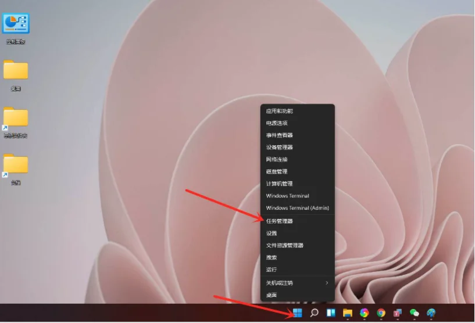Click the rightmost taskbar app icon

click(x=431, y=313)
